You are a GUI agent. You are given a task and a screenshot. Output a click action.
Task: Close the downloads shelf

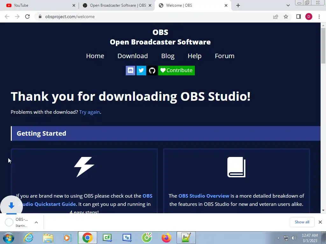(x=320, y=222)
